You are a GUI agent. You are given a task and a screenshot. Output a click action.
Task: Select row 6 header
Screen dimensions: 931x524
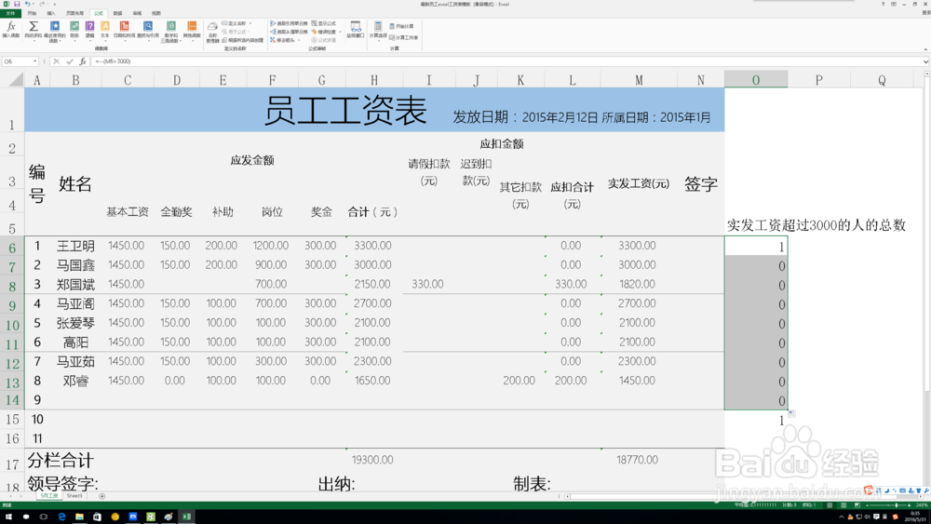12,247
